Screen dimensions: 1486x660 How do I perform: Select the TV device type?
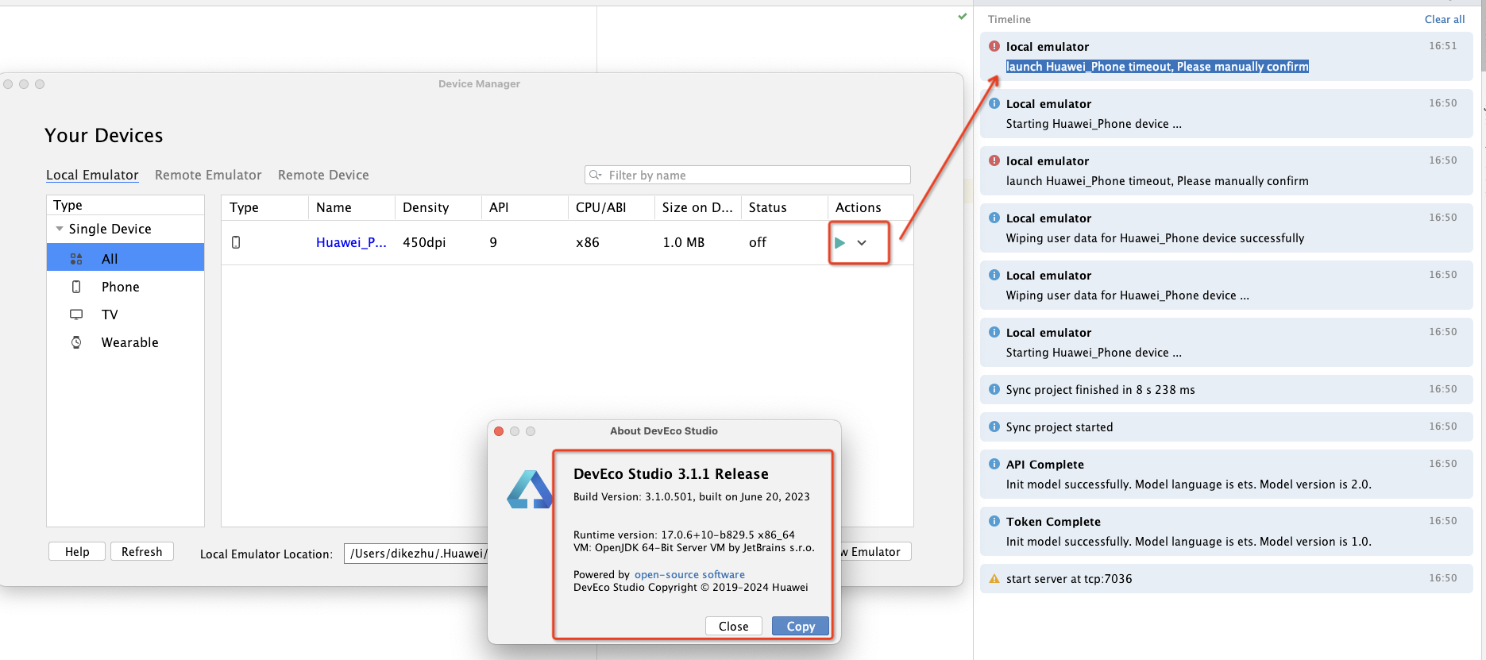[x=110, y=315]
